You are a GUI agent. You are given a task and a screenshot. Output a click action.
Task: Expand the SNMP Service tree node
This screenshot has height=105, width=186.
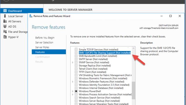[x=73, y=62]
